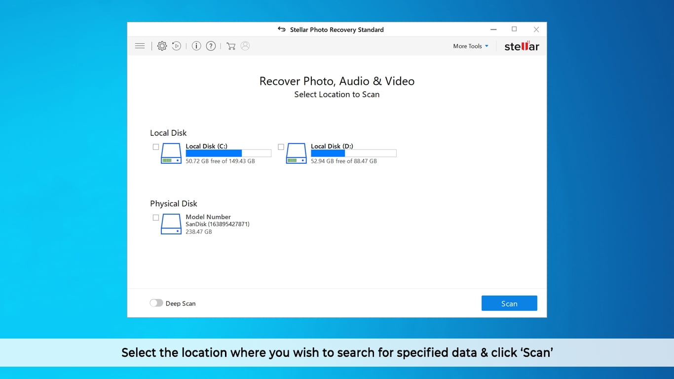Viewport: 674px width, 379px height.
Task: Click the Stellar logo
Action: pos(522,46)
